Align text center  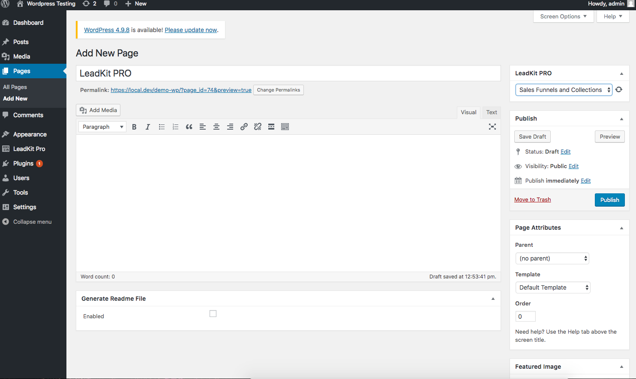(216, 127)
